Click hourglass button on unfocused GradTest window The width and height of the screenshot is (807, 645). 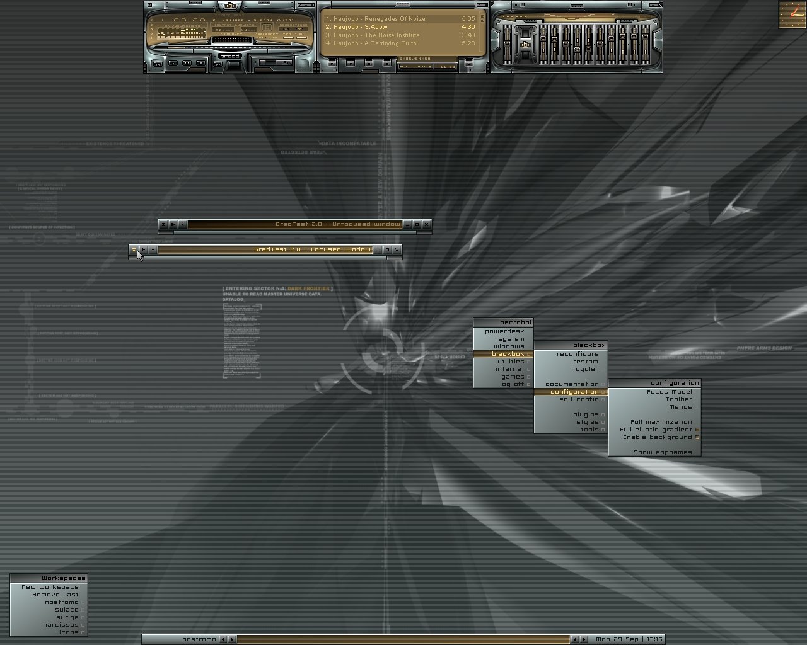tap(163, 224)
